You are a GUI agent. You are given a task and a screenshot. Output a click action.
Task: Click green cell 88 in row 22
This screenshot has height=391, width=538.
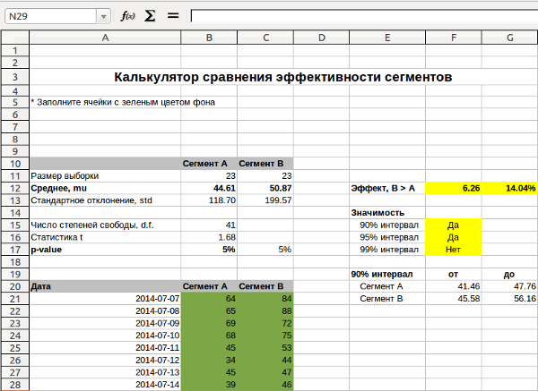(265, 311)
